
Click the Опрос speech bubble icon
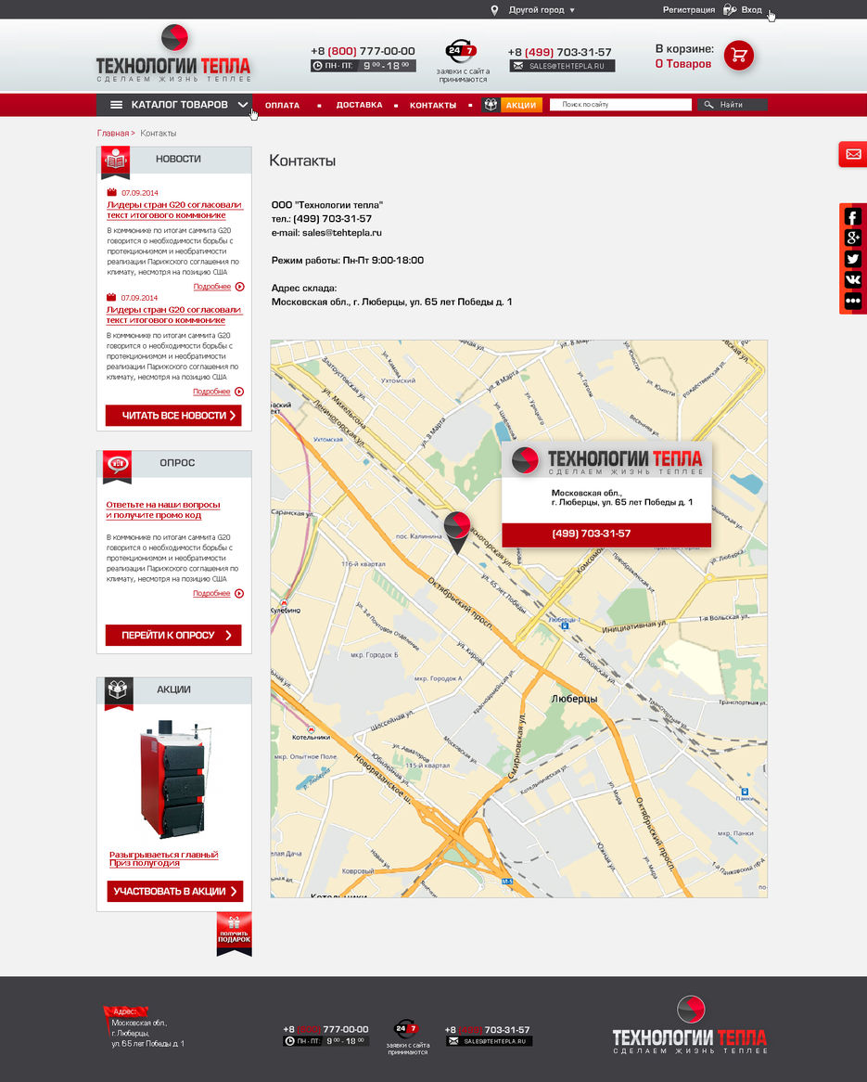[x=117, y=466]
